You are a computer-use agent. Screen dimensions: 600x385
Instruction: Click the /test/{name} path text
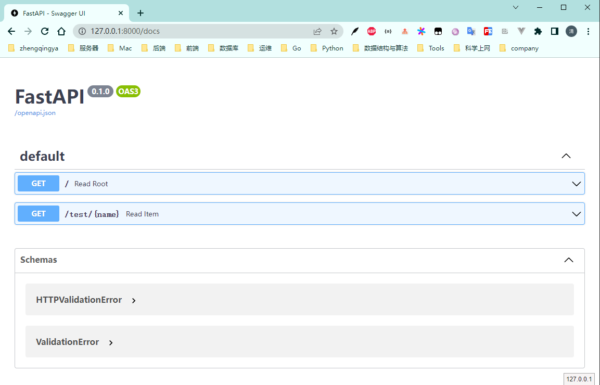[x=92, y=214]
